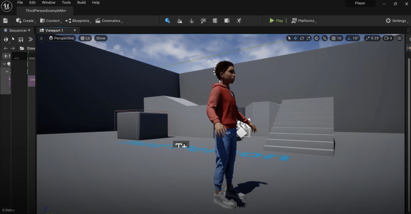411x214 pixels.
Task: Select the Animation mode running-figure icon
Action: point(239,21)
